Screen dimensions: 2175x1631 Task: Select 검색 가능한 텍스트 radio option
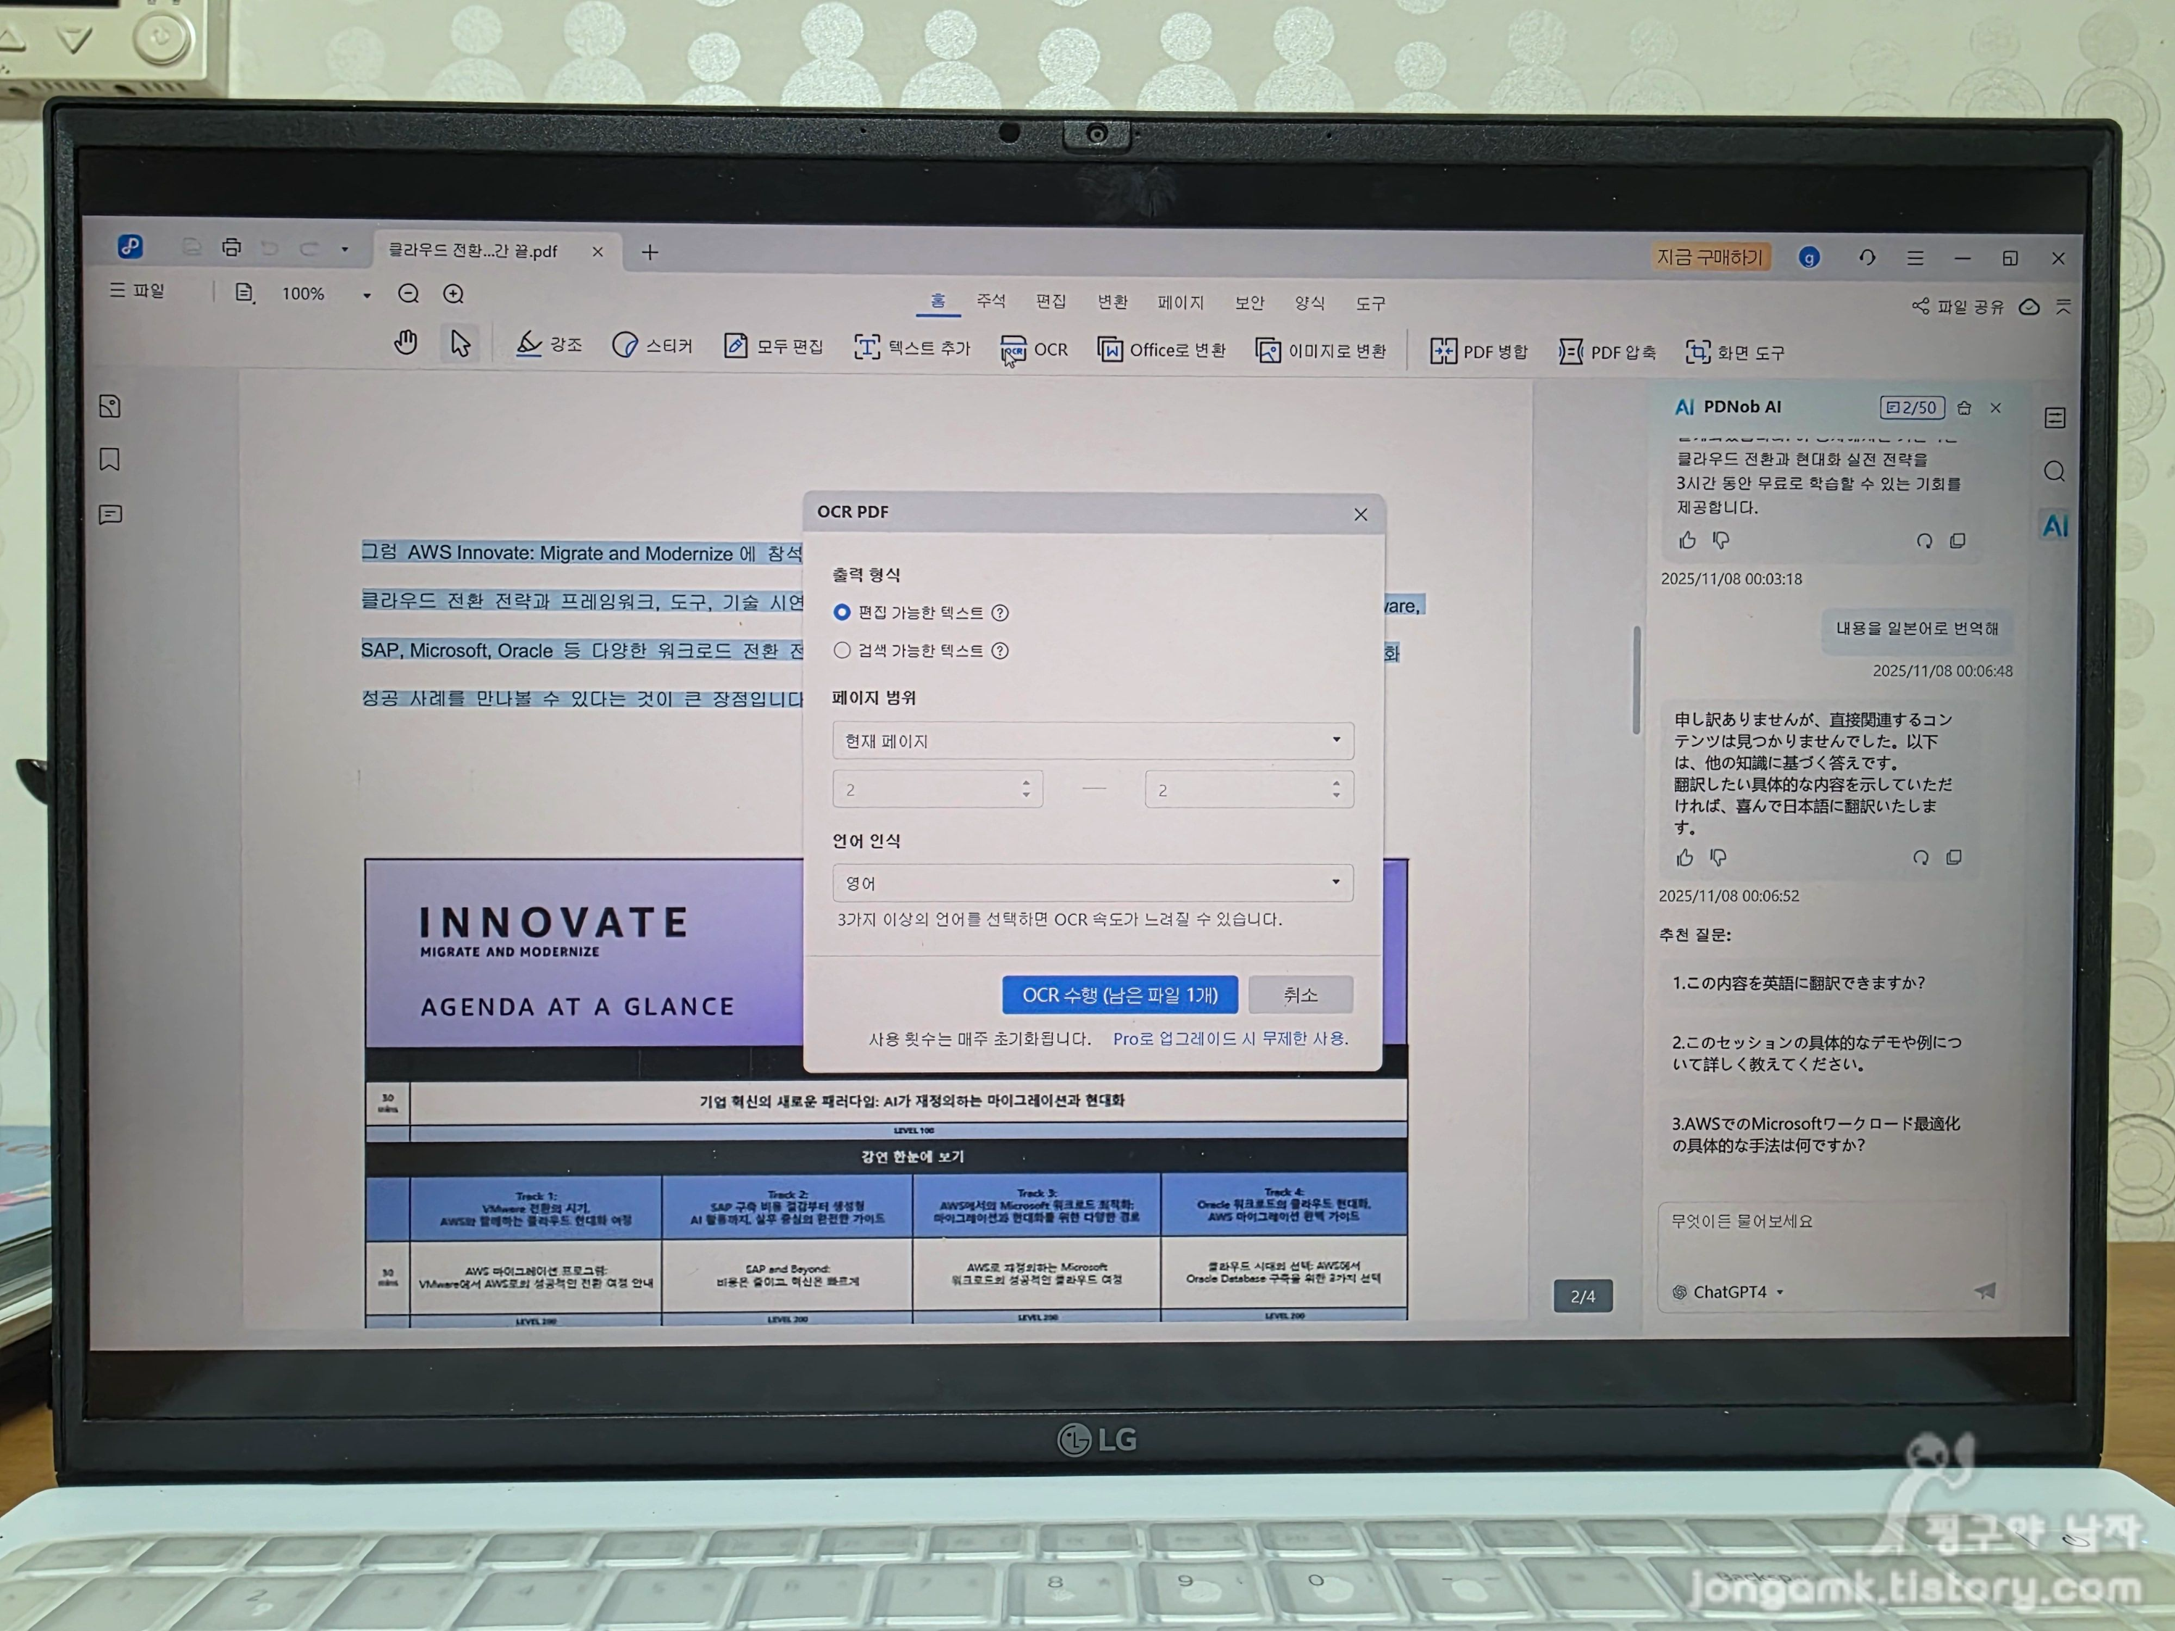tap(842, 650)
